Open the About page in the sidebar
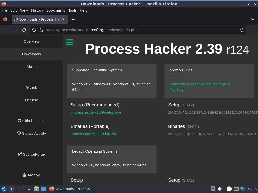This screenshot has height=193, width=258. coord(31,67)
